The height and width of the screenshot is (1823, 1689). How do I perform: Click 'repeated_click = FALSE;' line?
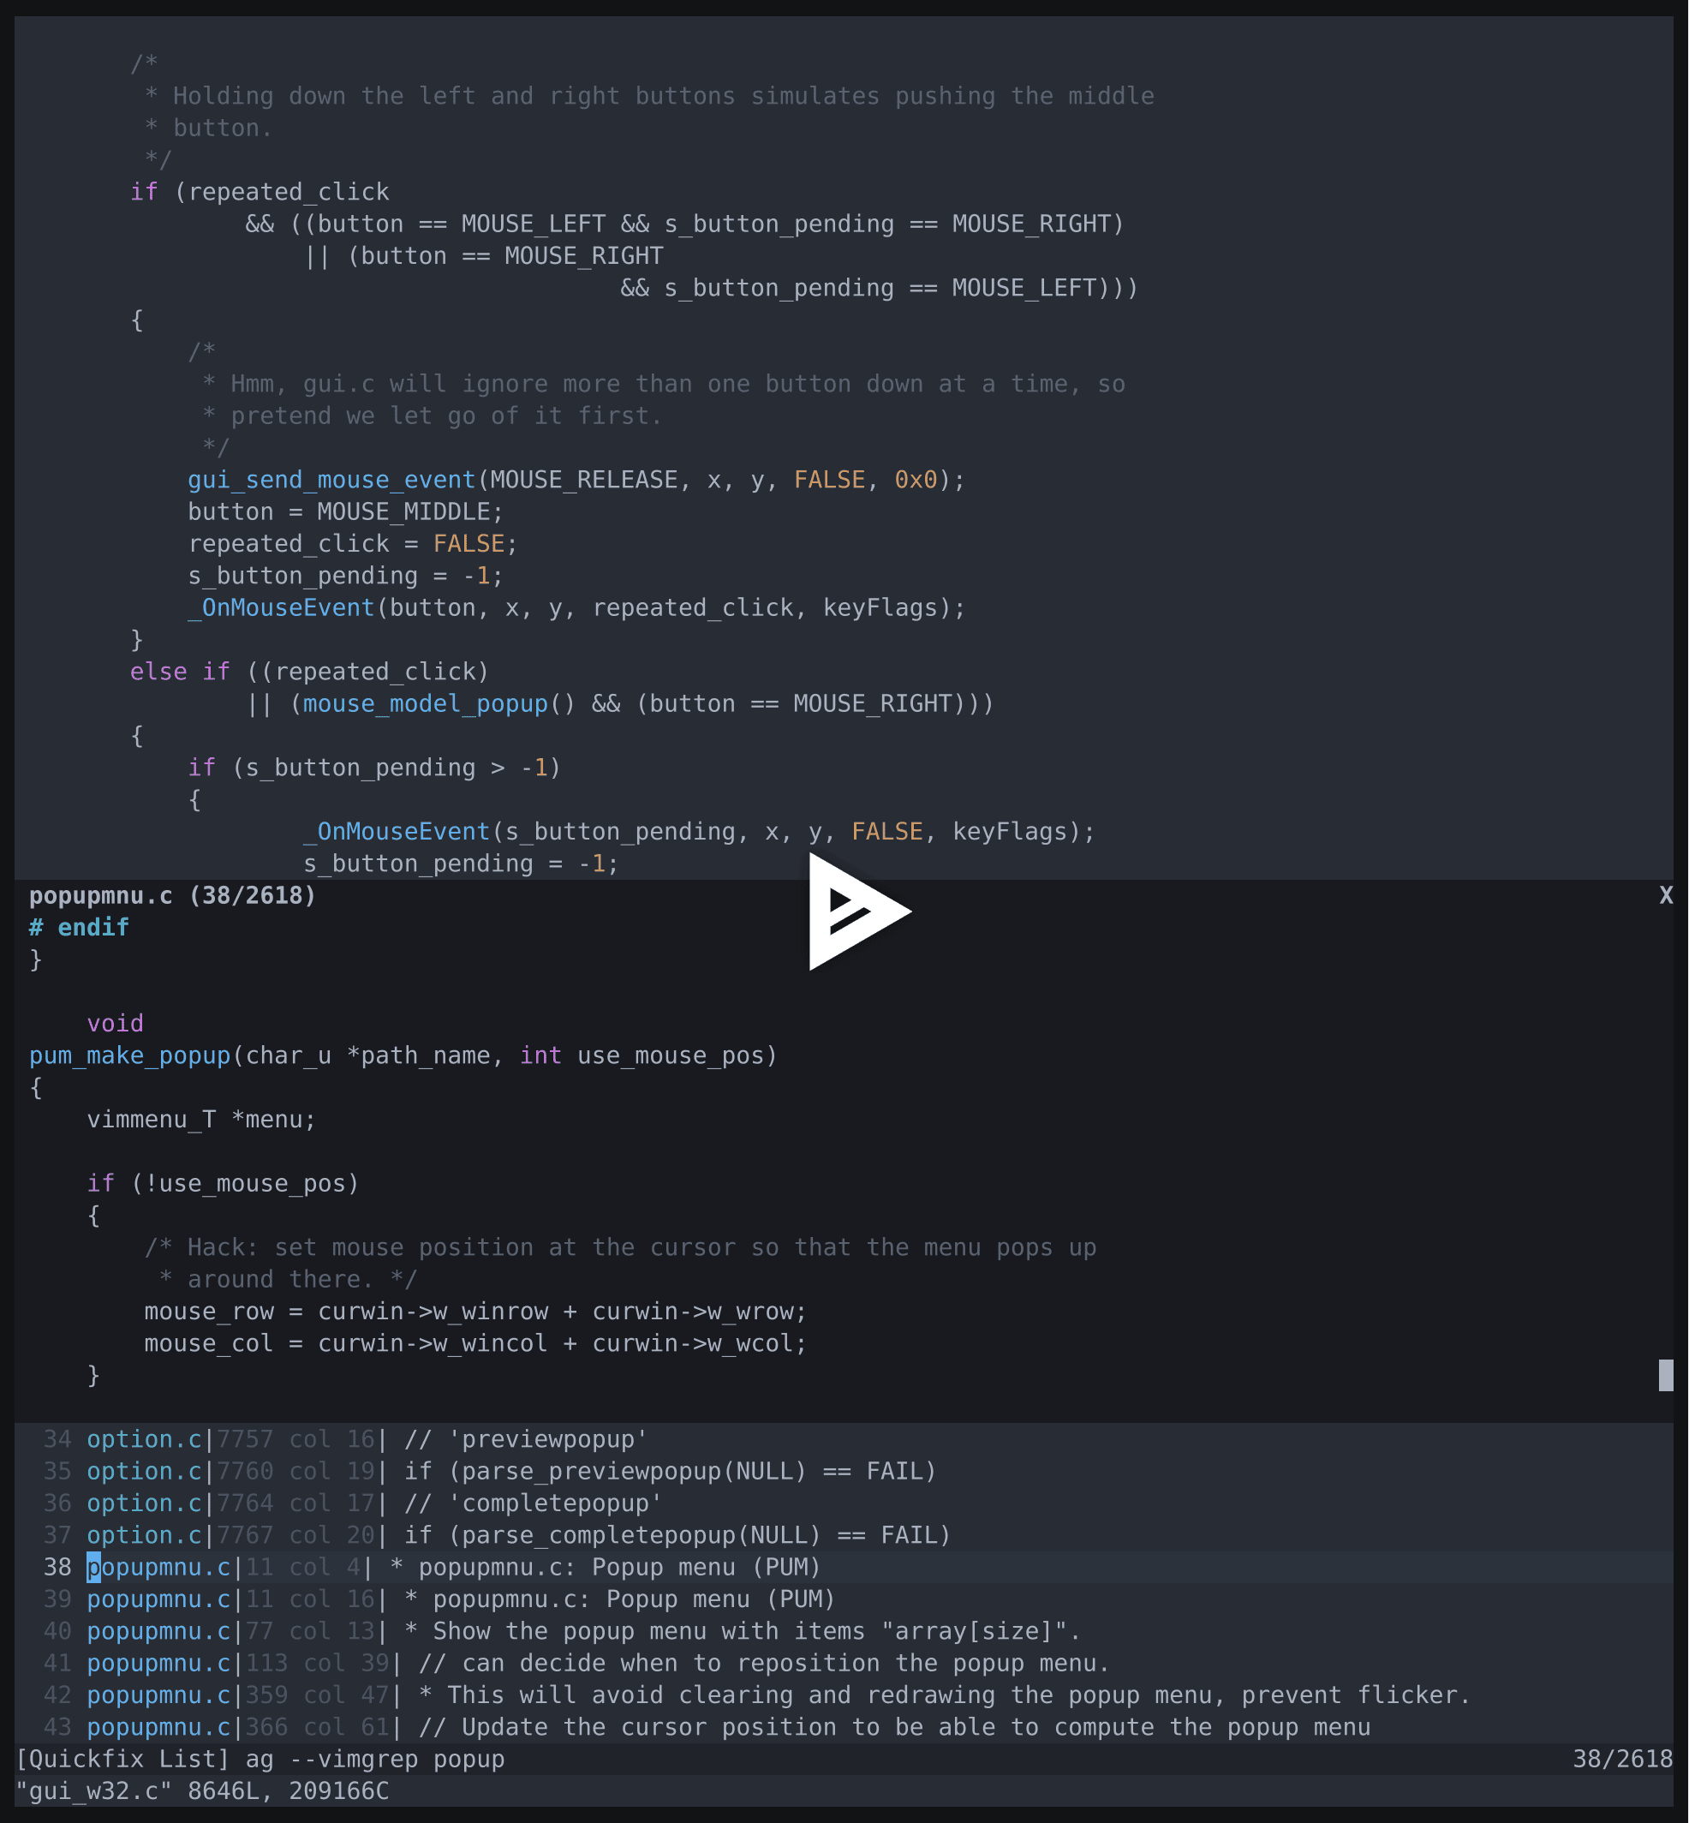tap(353, 544)
